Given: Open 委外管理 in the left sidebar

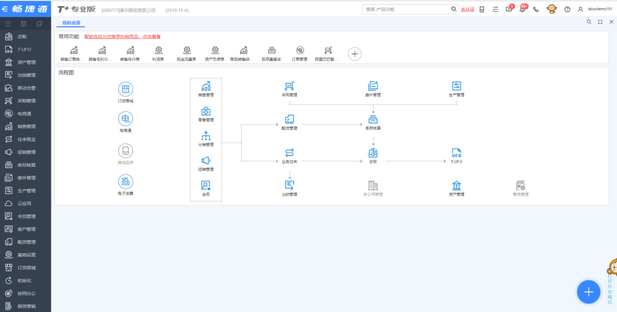Looking at the screenshot, I should click(25, 178).
